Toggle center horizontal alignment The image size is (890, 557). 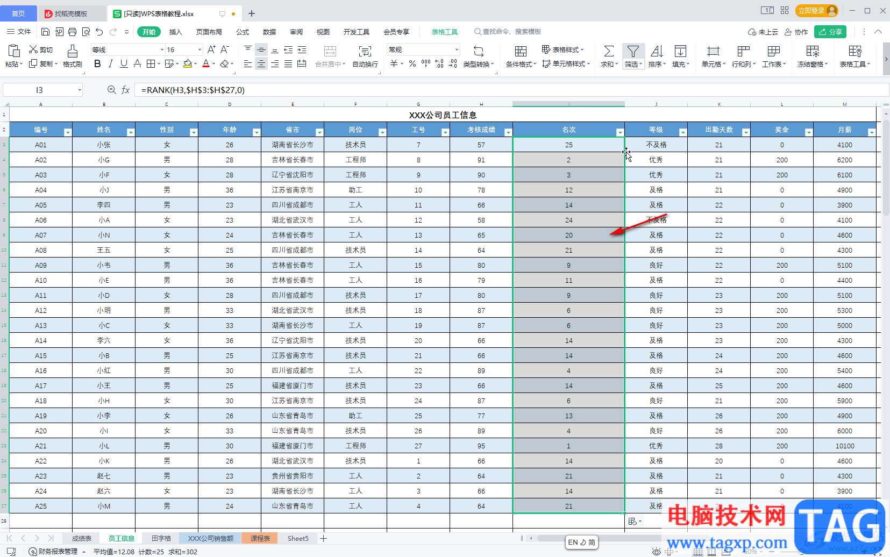click(x=261, y=64)
